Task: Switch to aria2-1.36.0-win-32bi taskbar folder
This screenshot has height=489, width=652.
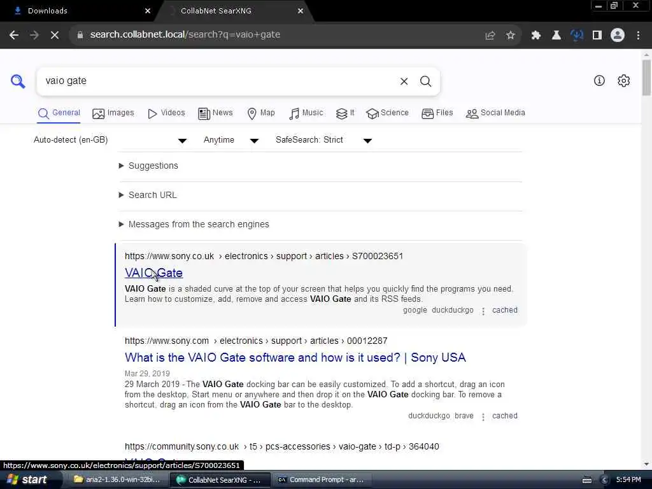Action: tap(117, 480)
